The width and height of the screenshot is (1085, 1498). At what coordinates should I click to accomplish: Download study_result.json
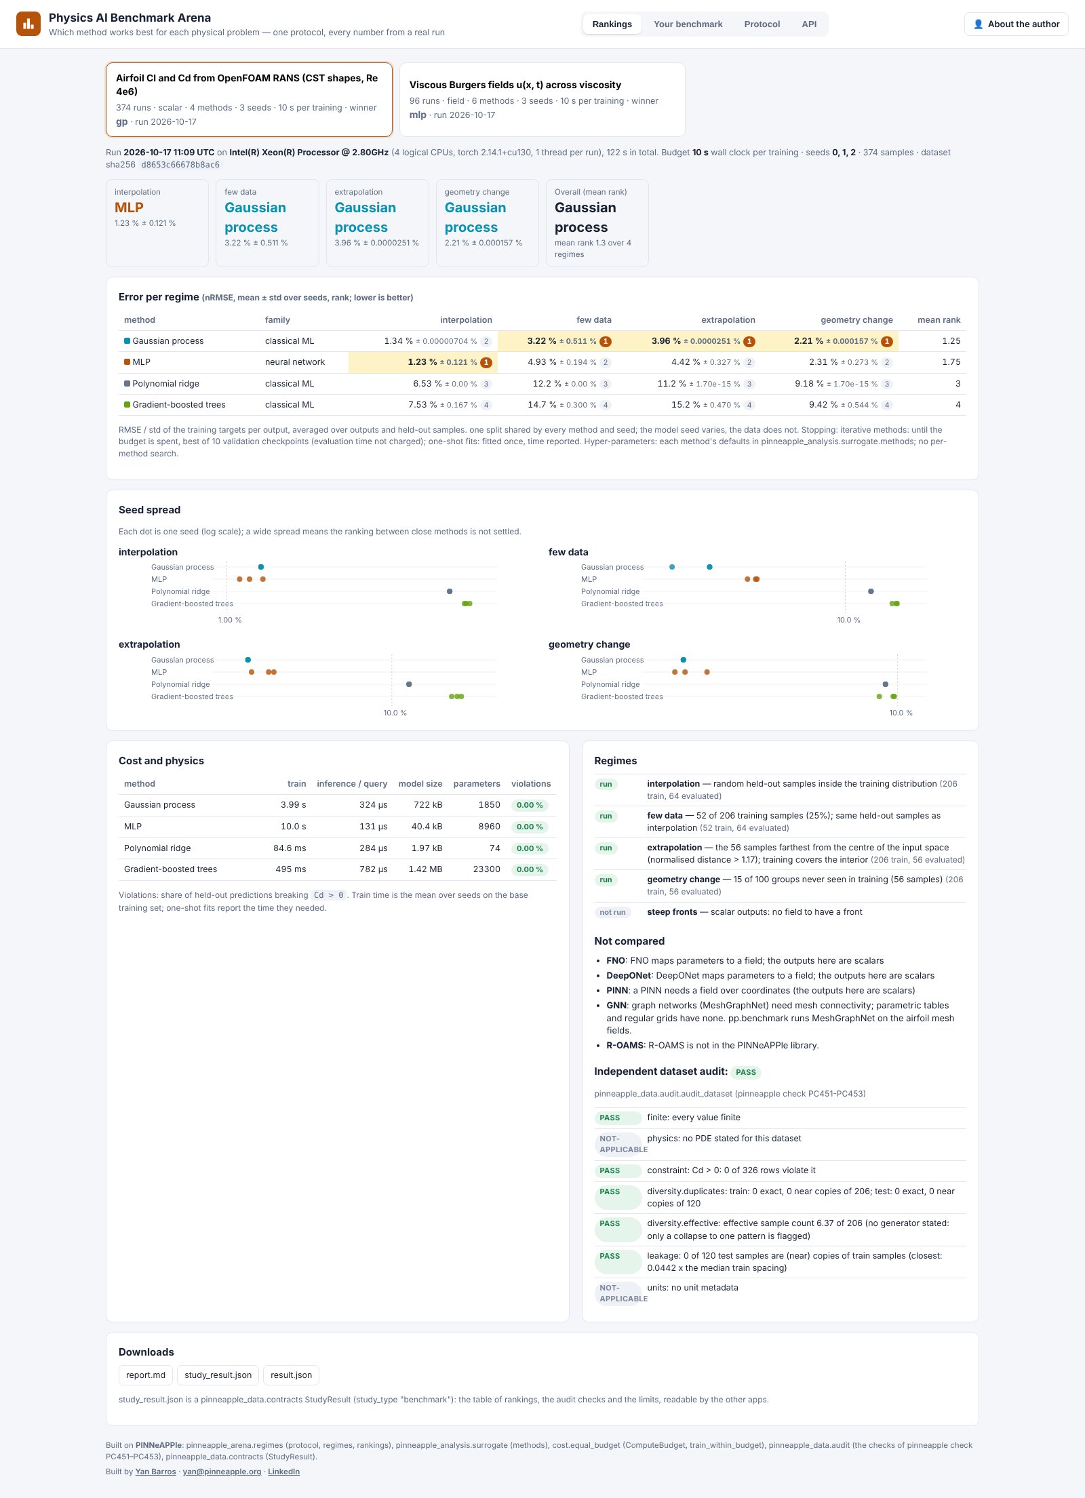(218, 1375)
